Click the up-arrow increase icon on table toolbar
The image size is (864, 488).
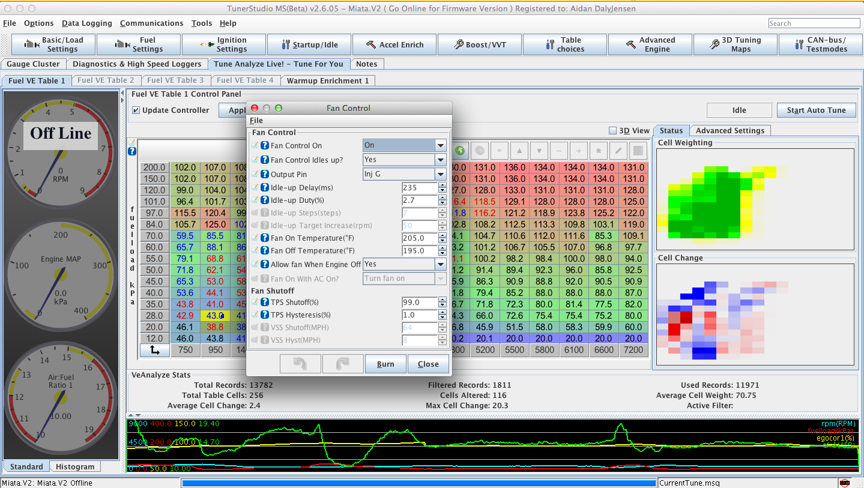pyautogui.click(x=520, y=151)
